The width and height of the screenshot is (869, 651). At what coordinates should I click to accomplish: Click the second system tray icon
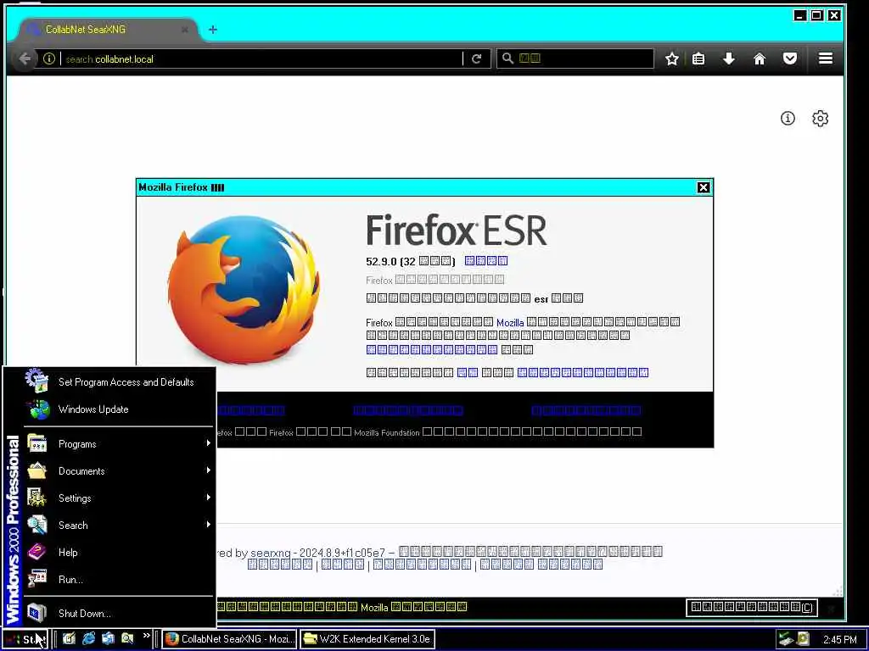coord(803,639)
